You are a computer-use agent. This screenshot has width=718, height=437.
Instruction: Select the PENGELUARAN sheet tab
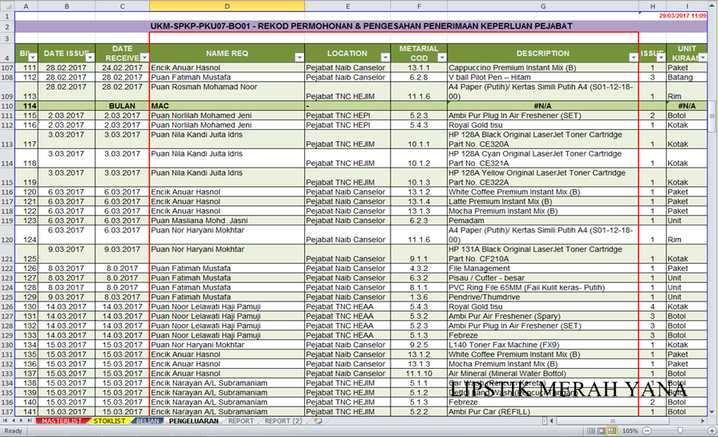point(193,421)
